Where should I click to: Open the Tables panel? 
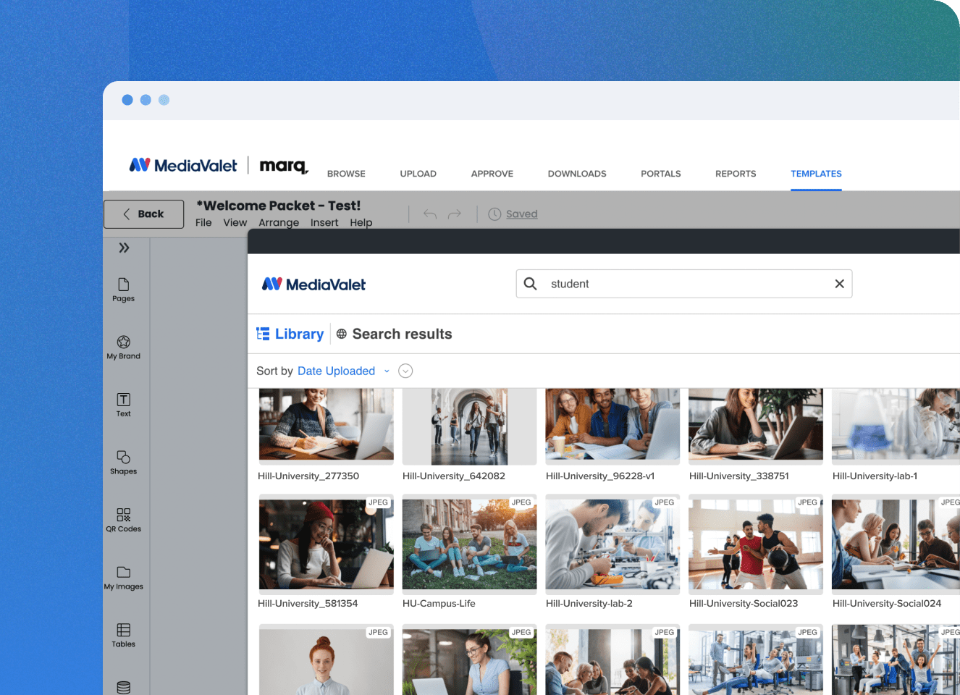[x=124, y=635]
